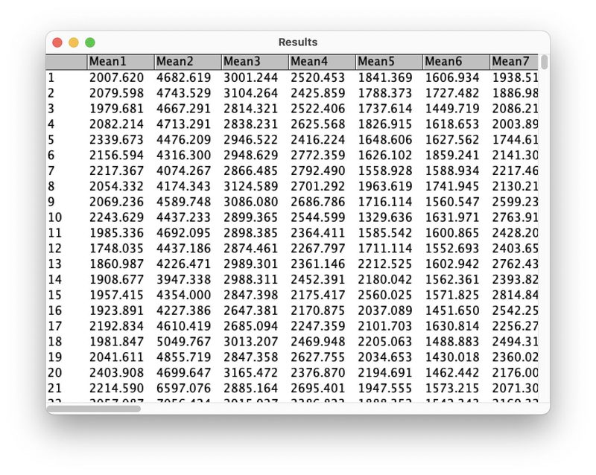
Task: Select the Mean7 column header
Action: pos(514,62)
